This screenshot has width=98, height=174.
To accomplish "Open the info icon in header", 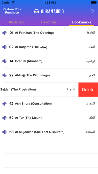I will pyautogui.click(x=92, y=11).
